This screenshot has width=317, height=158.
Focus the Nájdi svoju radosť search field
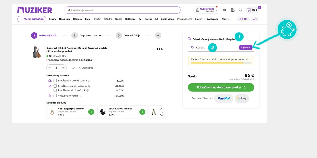[123, 10]
